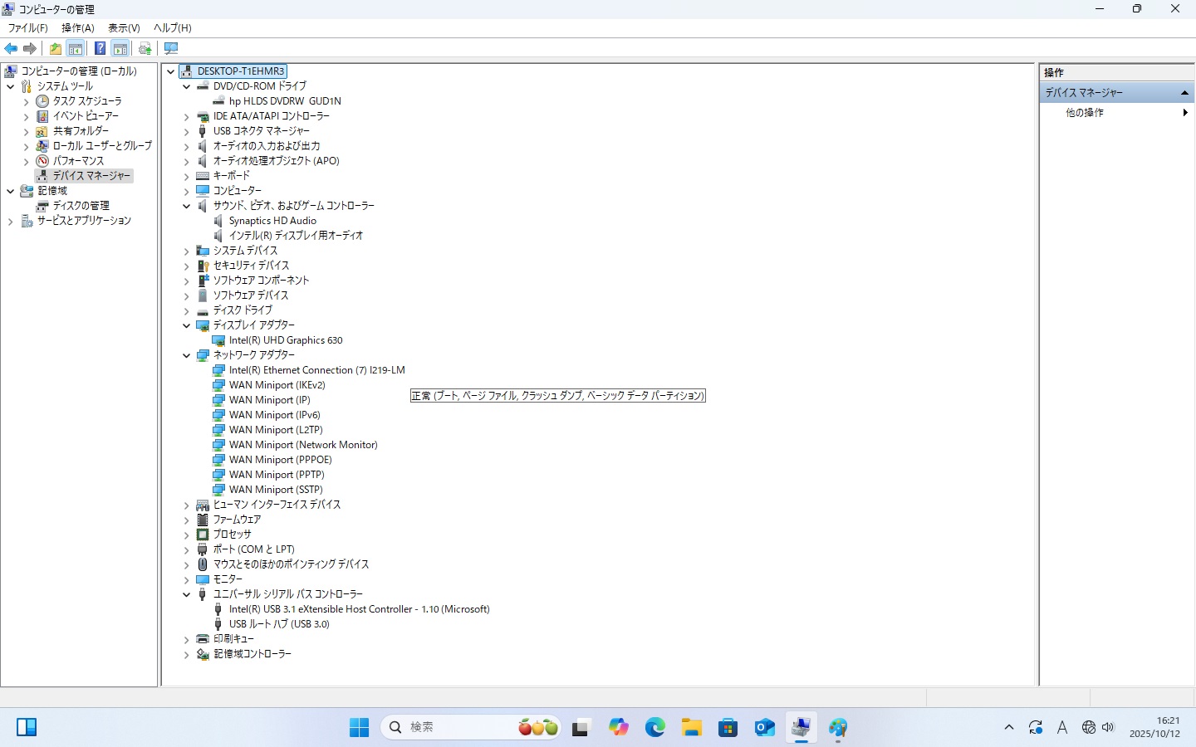Open Microsoft Edge from the taskbar
This screenshot has height=747, width=1196.
coord(655,728)
